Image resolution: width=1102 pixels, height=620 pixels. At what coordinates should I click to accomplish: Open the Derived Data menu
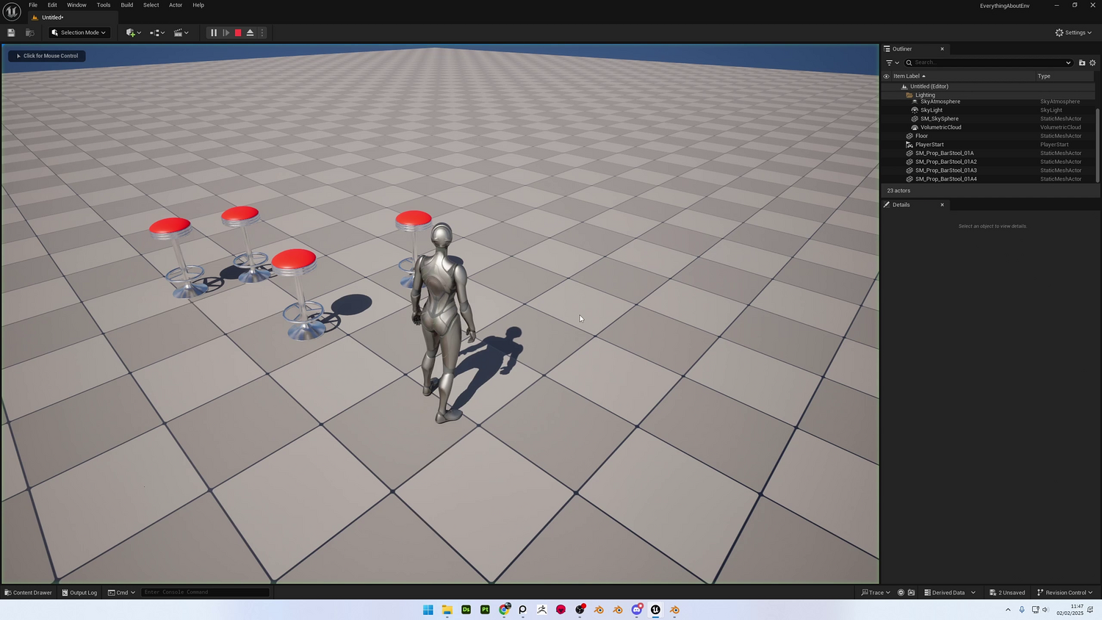click(x=950, y=593)
